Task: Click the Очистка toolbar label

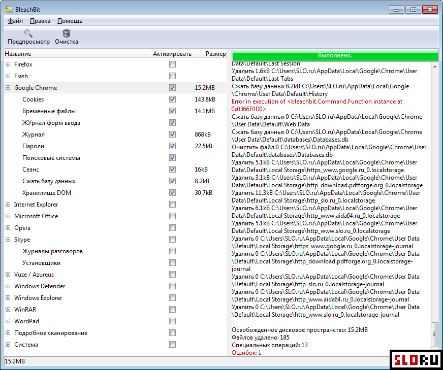Action: pyautogui.click(x=67, y=42)
